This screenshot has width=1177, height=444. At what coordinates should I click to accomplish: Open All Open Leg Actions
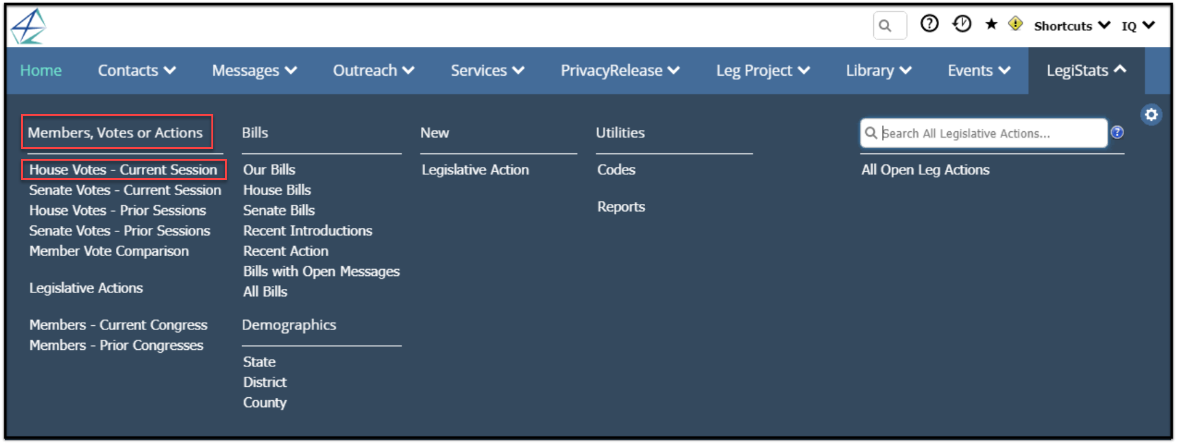pyautogui.click(x=926, y=169)
